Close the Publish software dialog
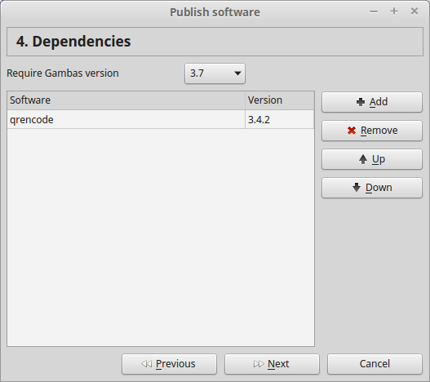The height and width of the screenshot is (382, 430). coord(414,11)
